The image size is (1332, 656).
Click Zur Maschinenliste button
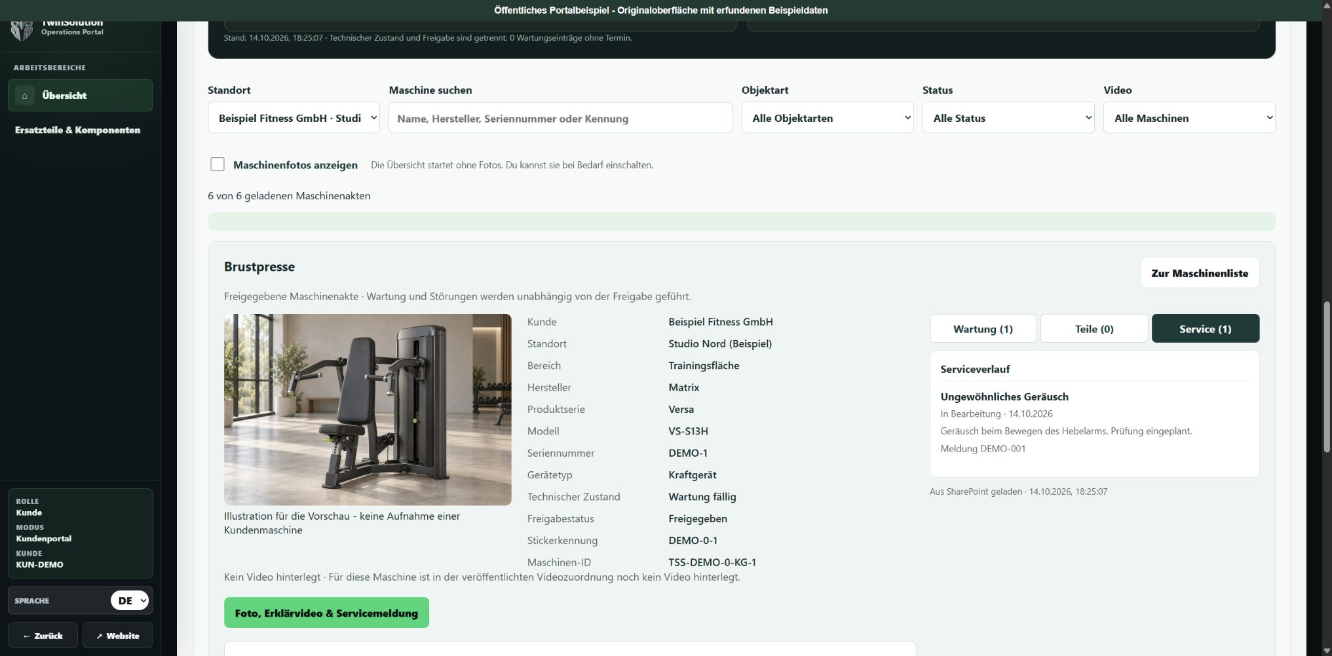click(x=1200, y=273)
